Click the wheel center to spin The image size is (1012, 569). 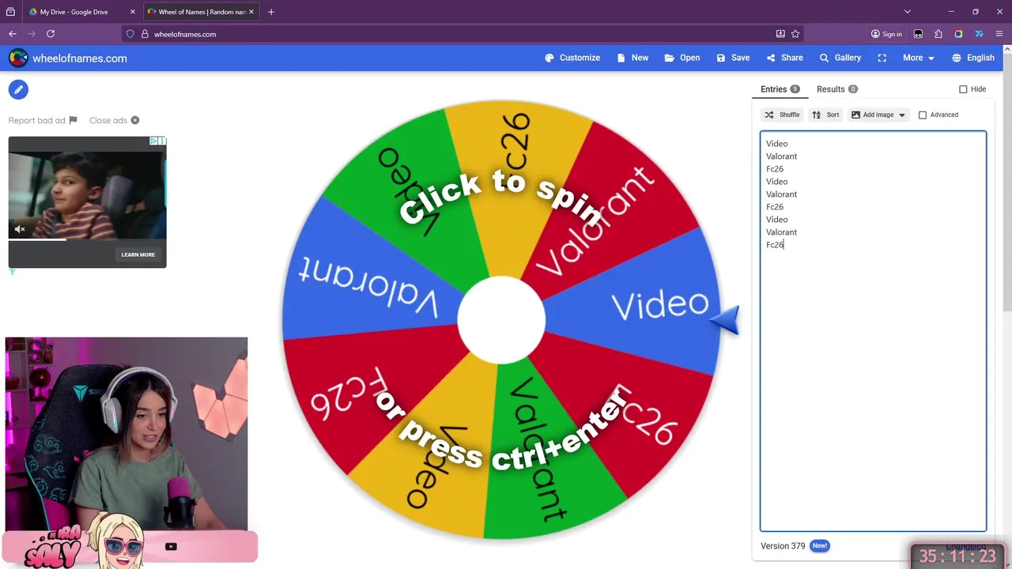click(x=501, y=320)
